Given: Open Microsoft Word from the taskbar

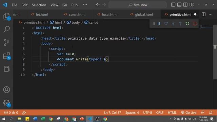Looking at the screenshot, I should click(x=35, y=119).
